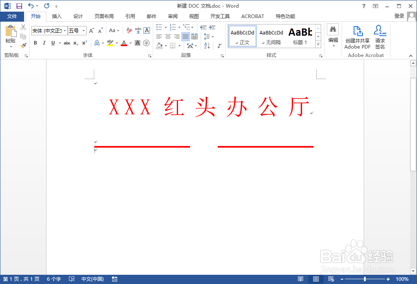Open the ACROBAT ribbon tab
417x284 pixels.
click(253, 16)
